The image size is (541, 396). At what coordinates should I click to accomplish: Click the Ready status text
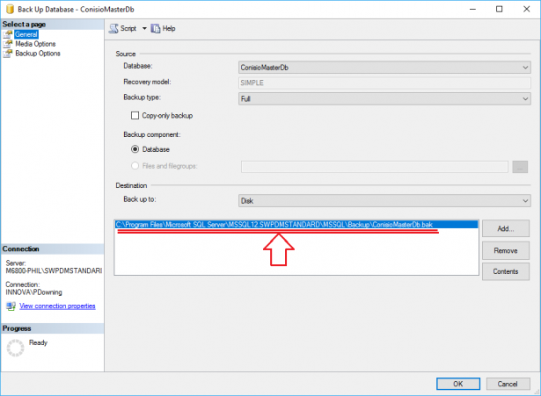pos(38,343)
